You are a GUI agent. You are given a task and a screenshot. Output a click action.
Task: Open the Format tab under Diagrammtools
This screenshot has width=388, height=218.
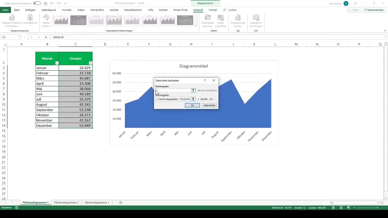[x=212, y=10]
